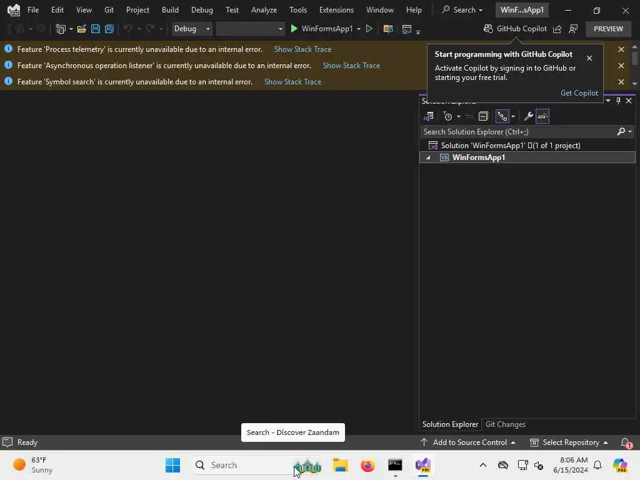Open the Git menu
The height and width of the screenshot is (480, 640).
click(x=109, y=10)
